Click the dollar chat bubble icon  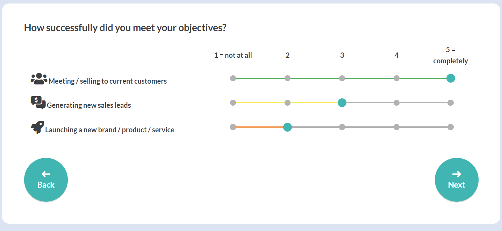[38, 103]
